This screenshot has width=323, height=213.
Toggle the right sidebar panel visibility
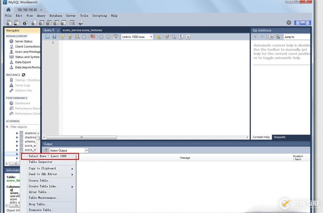(x=308, y=23)
